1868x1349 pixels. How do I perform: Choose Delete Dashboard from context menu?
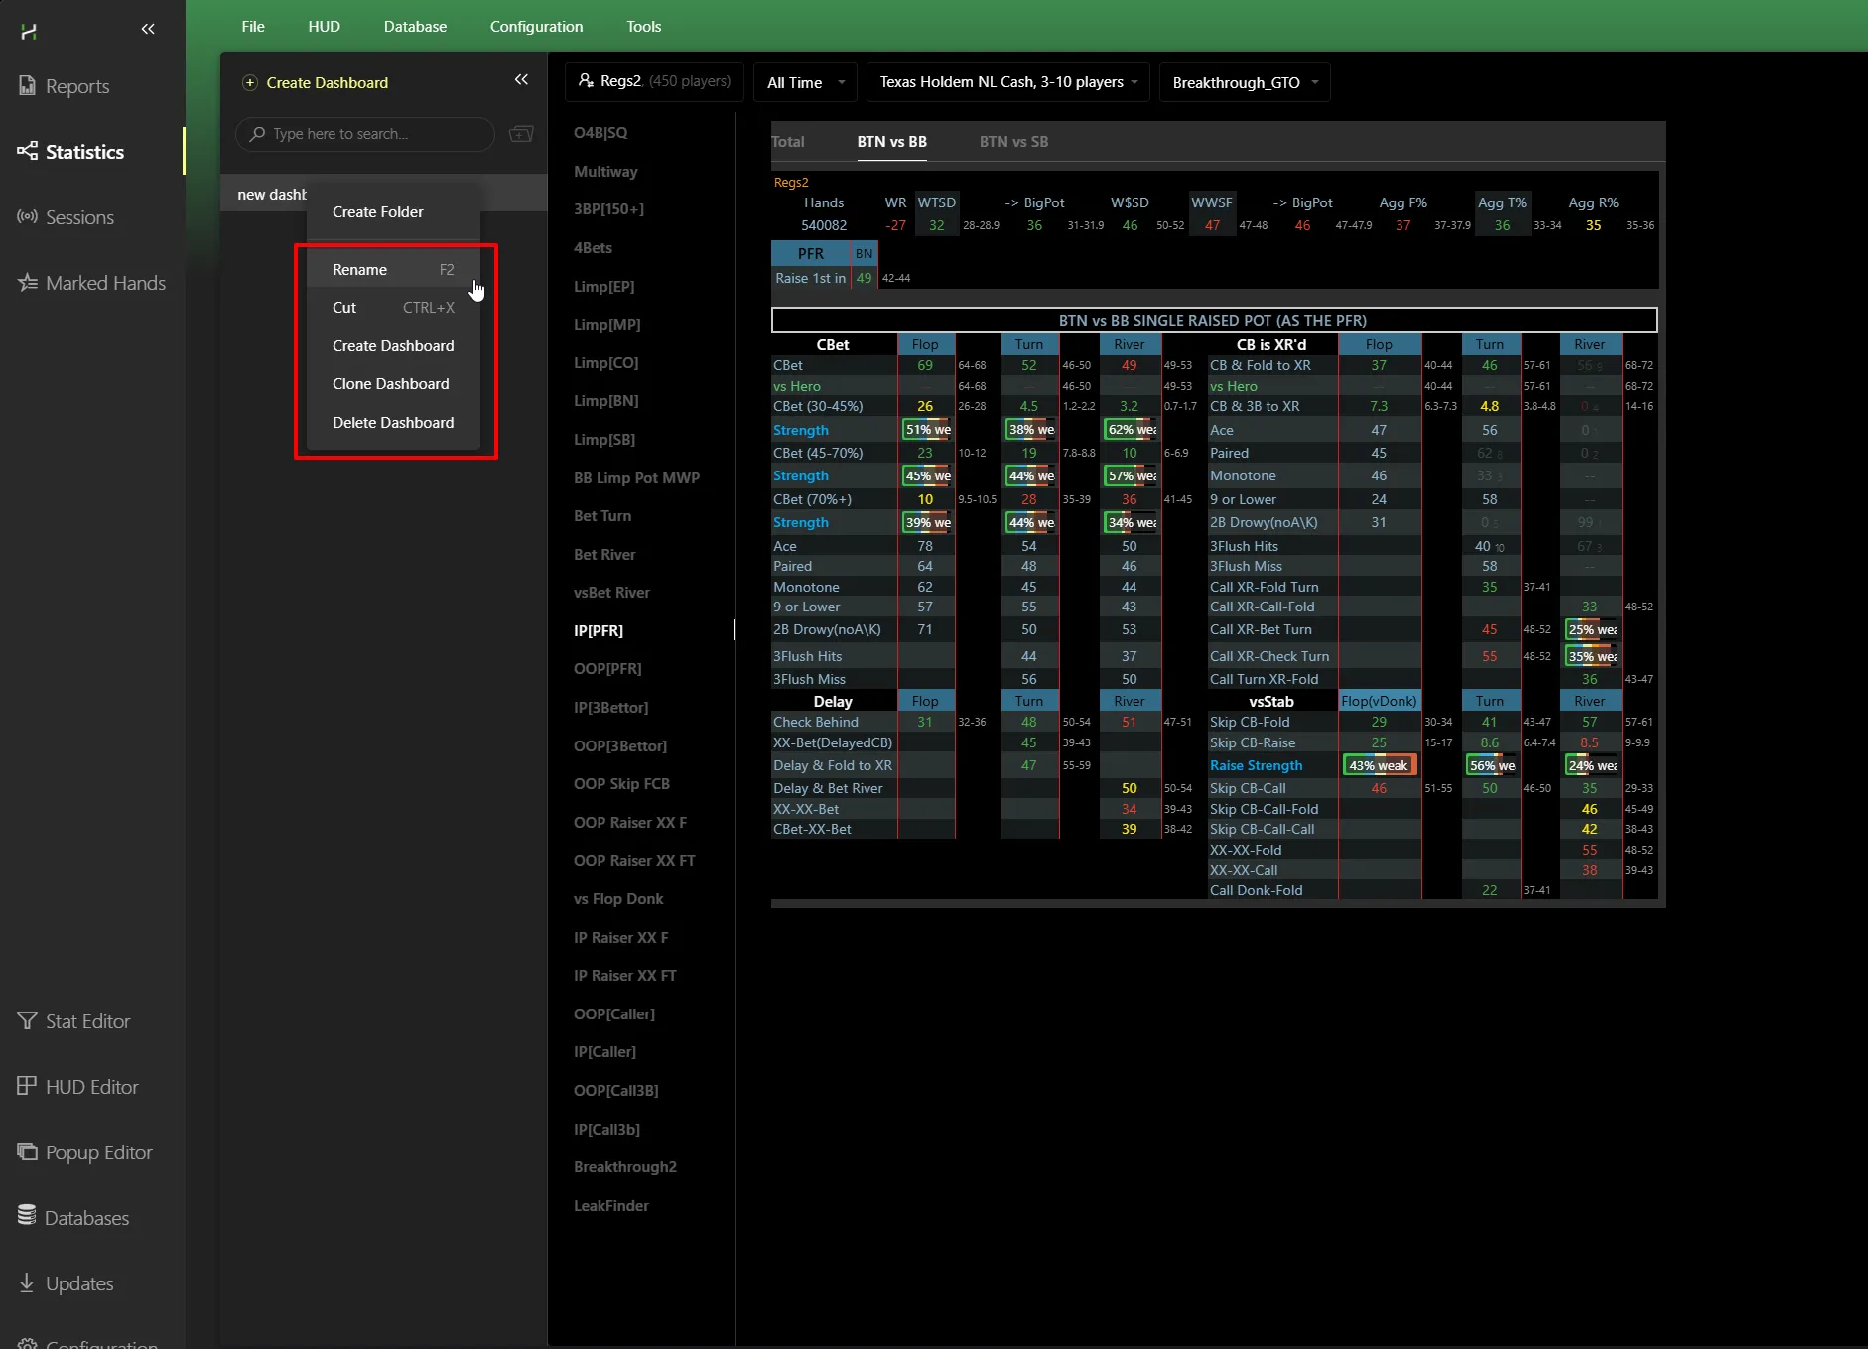[393, 423]
